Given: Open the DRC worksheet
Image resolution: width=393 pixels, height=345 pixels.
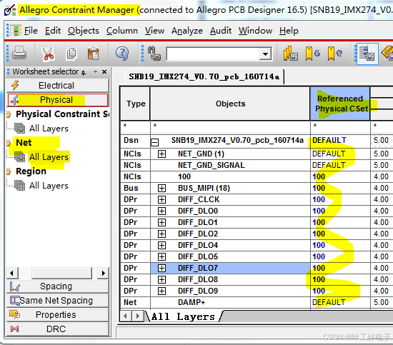Looking at the screenshot, I should point(58,329).
